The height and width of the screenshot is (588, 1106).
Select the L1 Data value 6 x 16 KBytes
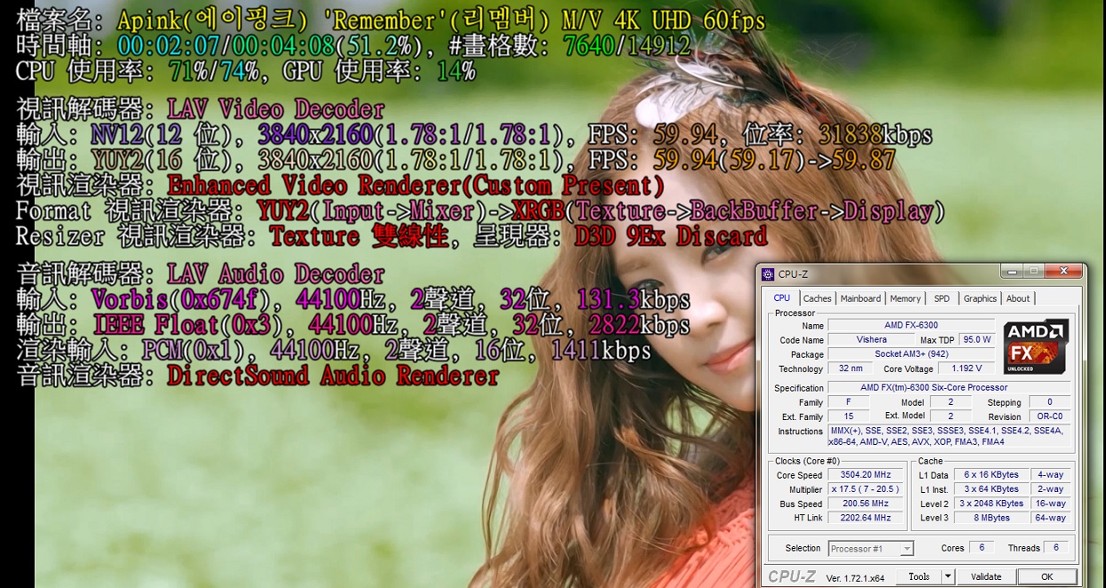click(991, 475)
